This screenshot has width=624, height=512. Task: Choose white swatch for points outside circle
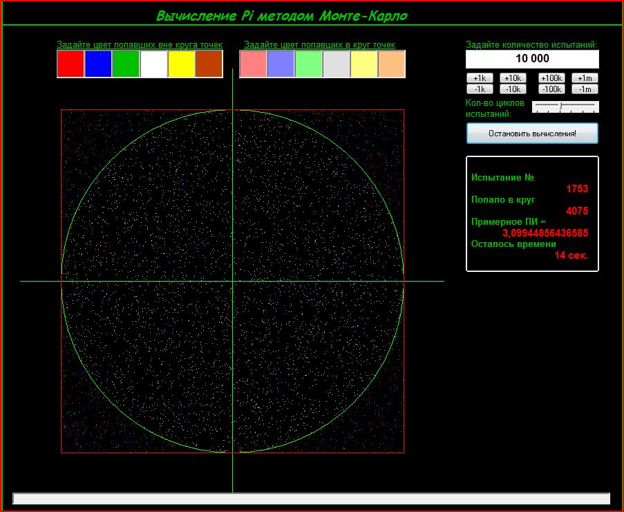(153, 64)
